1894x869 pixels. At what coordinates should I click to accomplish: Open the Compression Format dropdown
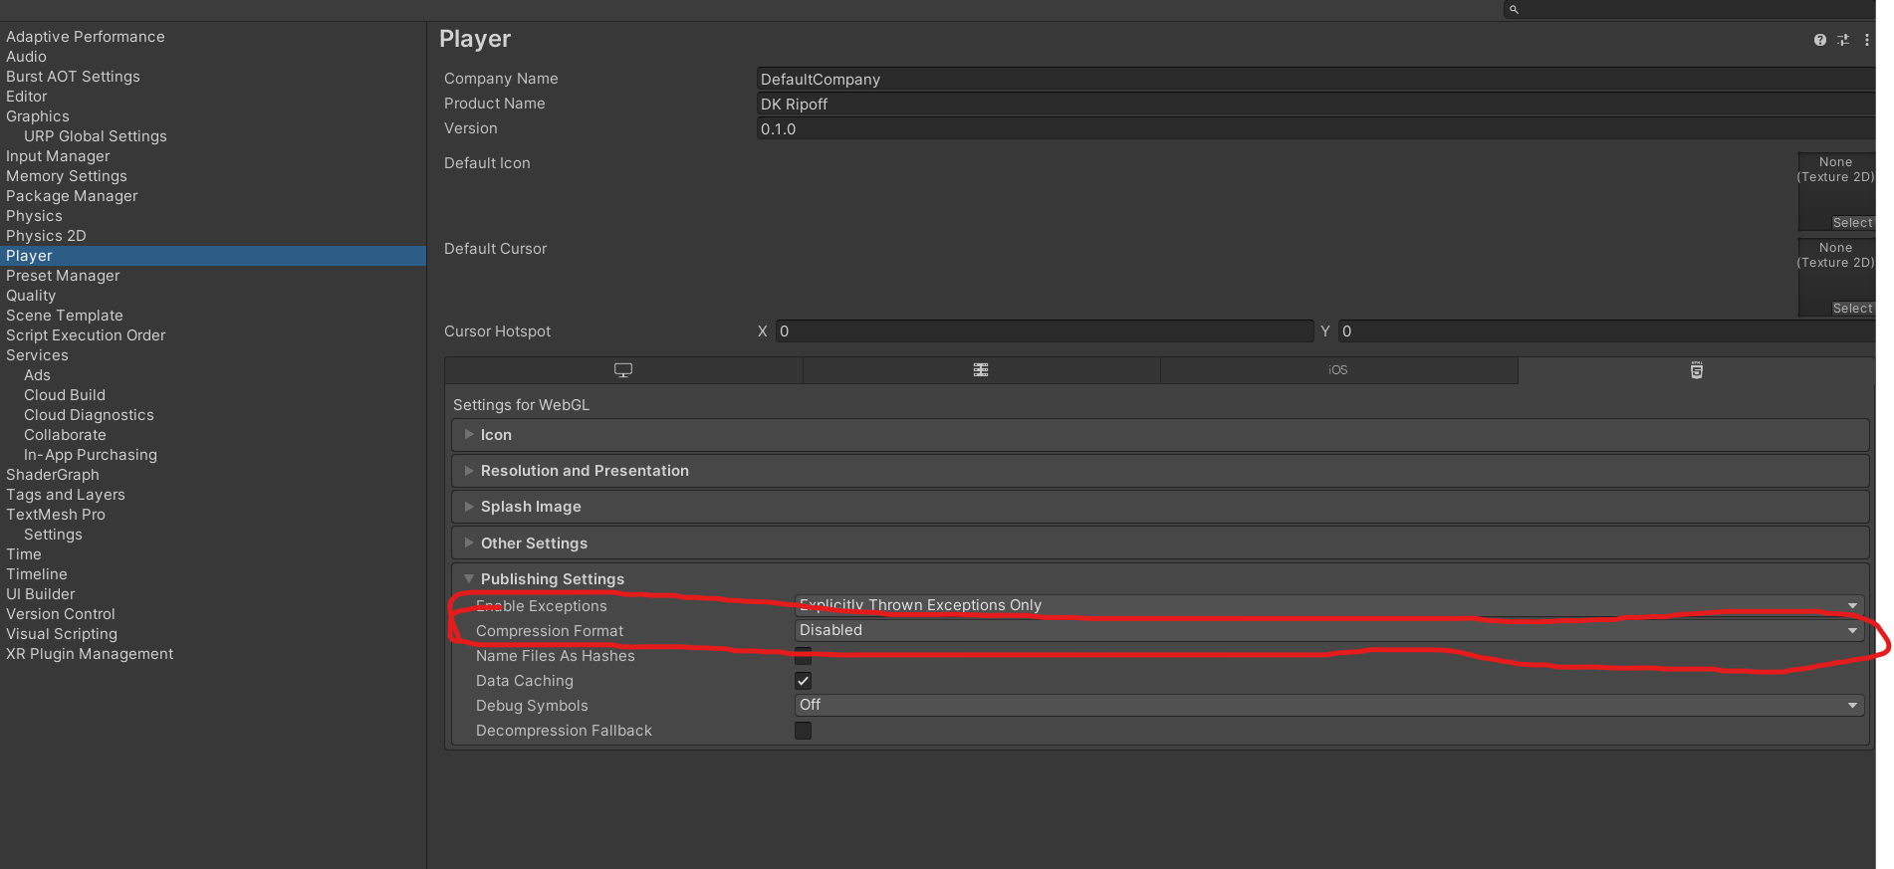click(1328, 630)
